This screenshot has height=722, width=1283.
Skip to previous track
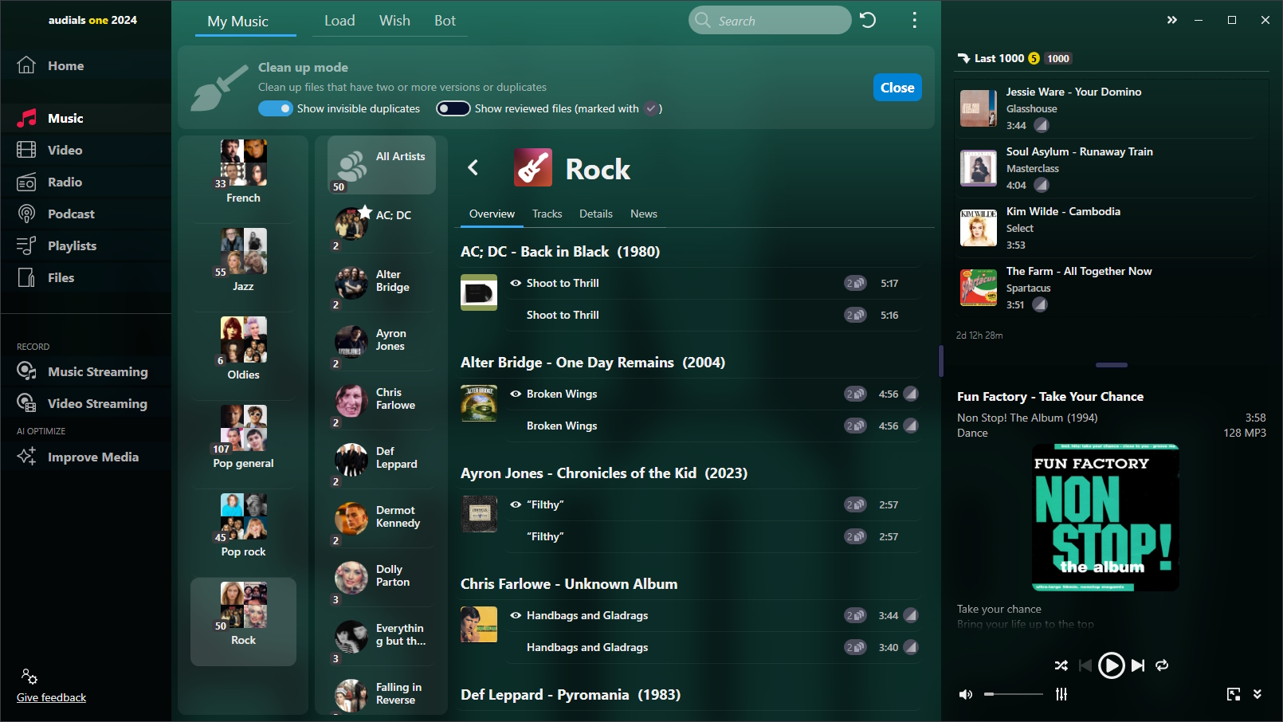(x=1085, y=665)
